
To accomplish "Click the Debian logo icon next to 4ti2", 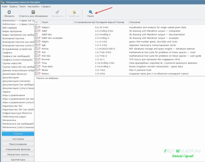I will 39,52.
